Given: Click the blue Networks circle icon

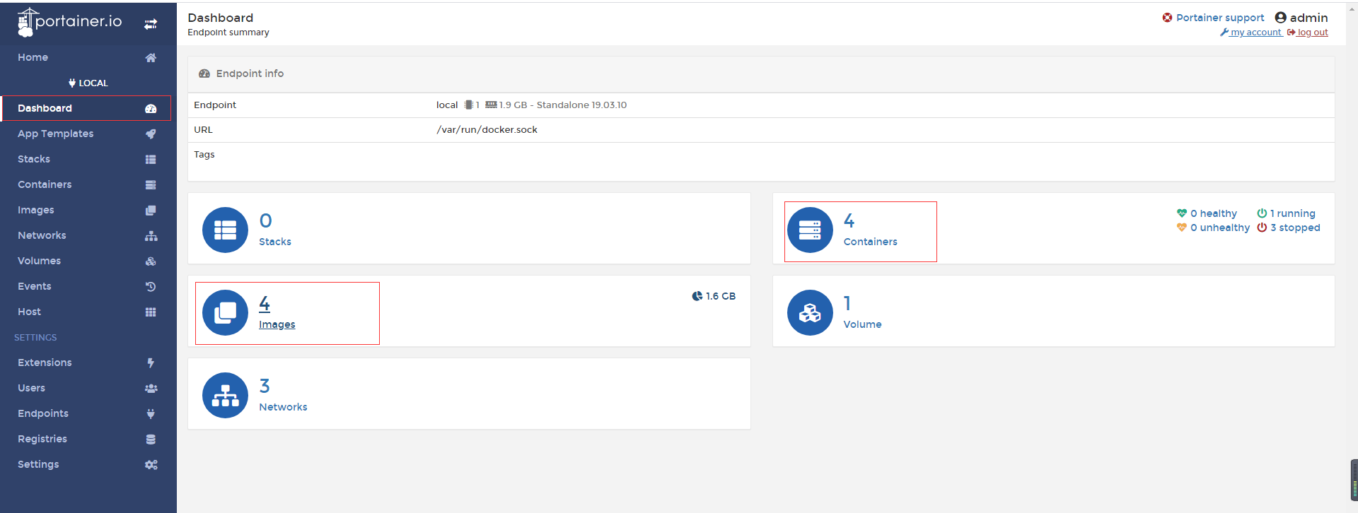Looking at the screenshot, I should tap(225, 395).
